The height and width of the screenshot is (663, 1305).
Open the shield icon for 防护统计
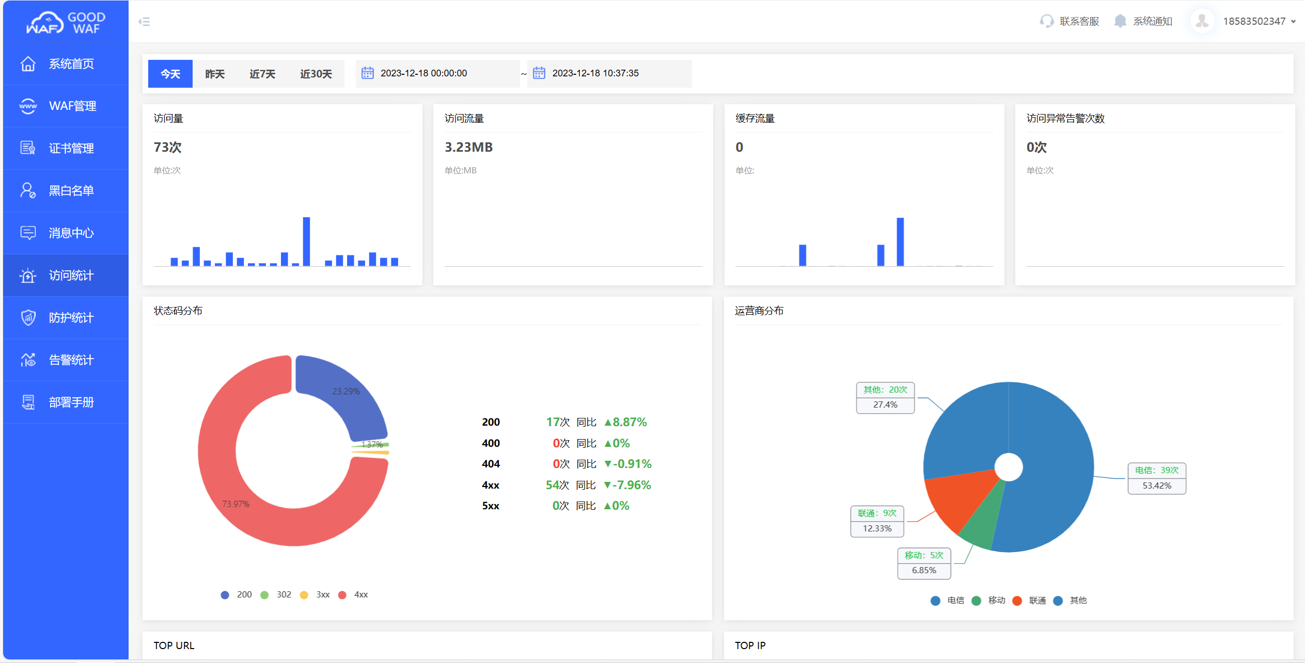pyautogui.click(x=28, y=317)
